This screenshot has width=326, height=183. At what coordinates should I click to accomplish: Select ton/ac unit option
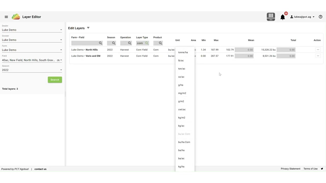pos(185,69)
